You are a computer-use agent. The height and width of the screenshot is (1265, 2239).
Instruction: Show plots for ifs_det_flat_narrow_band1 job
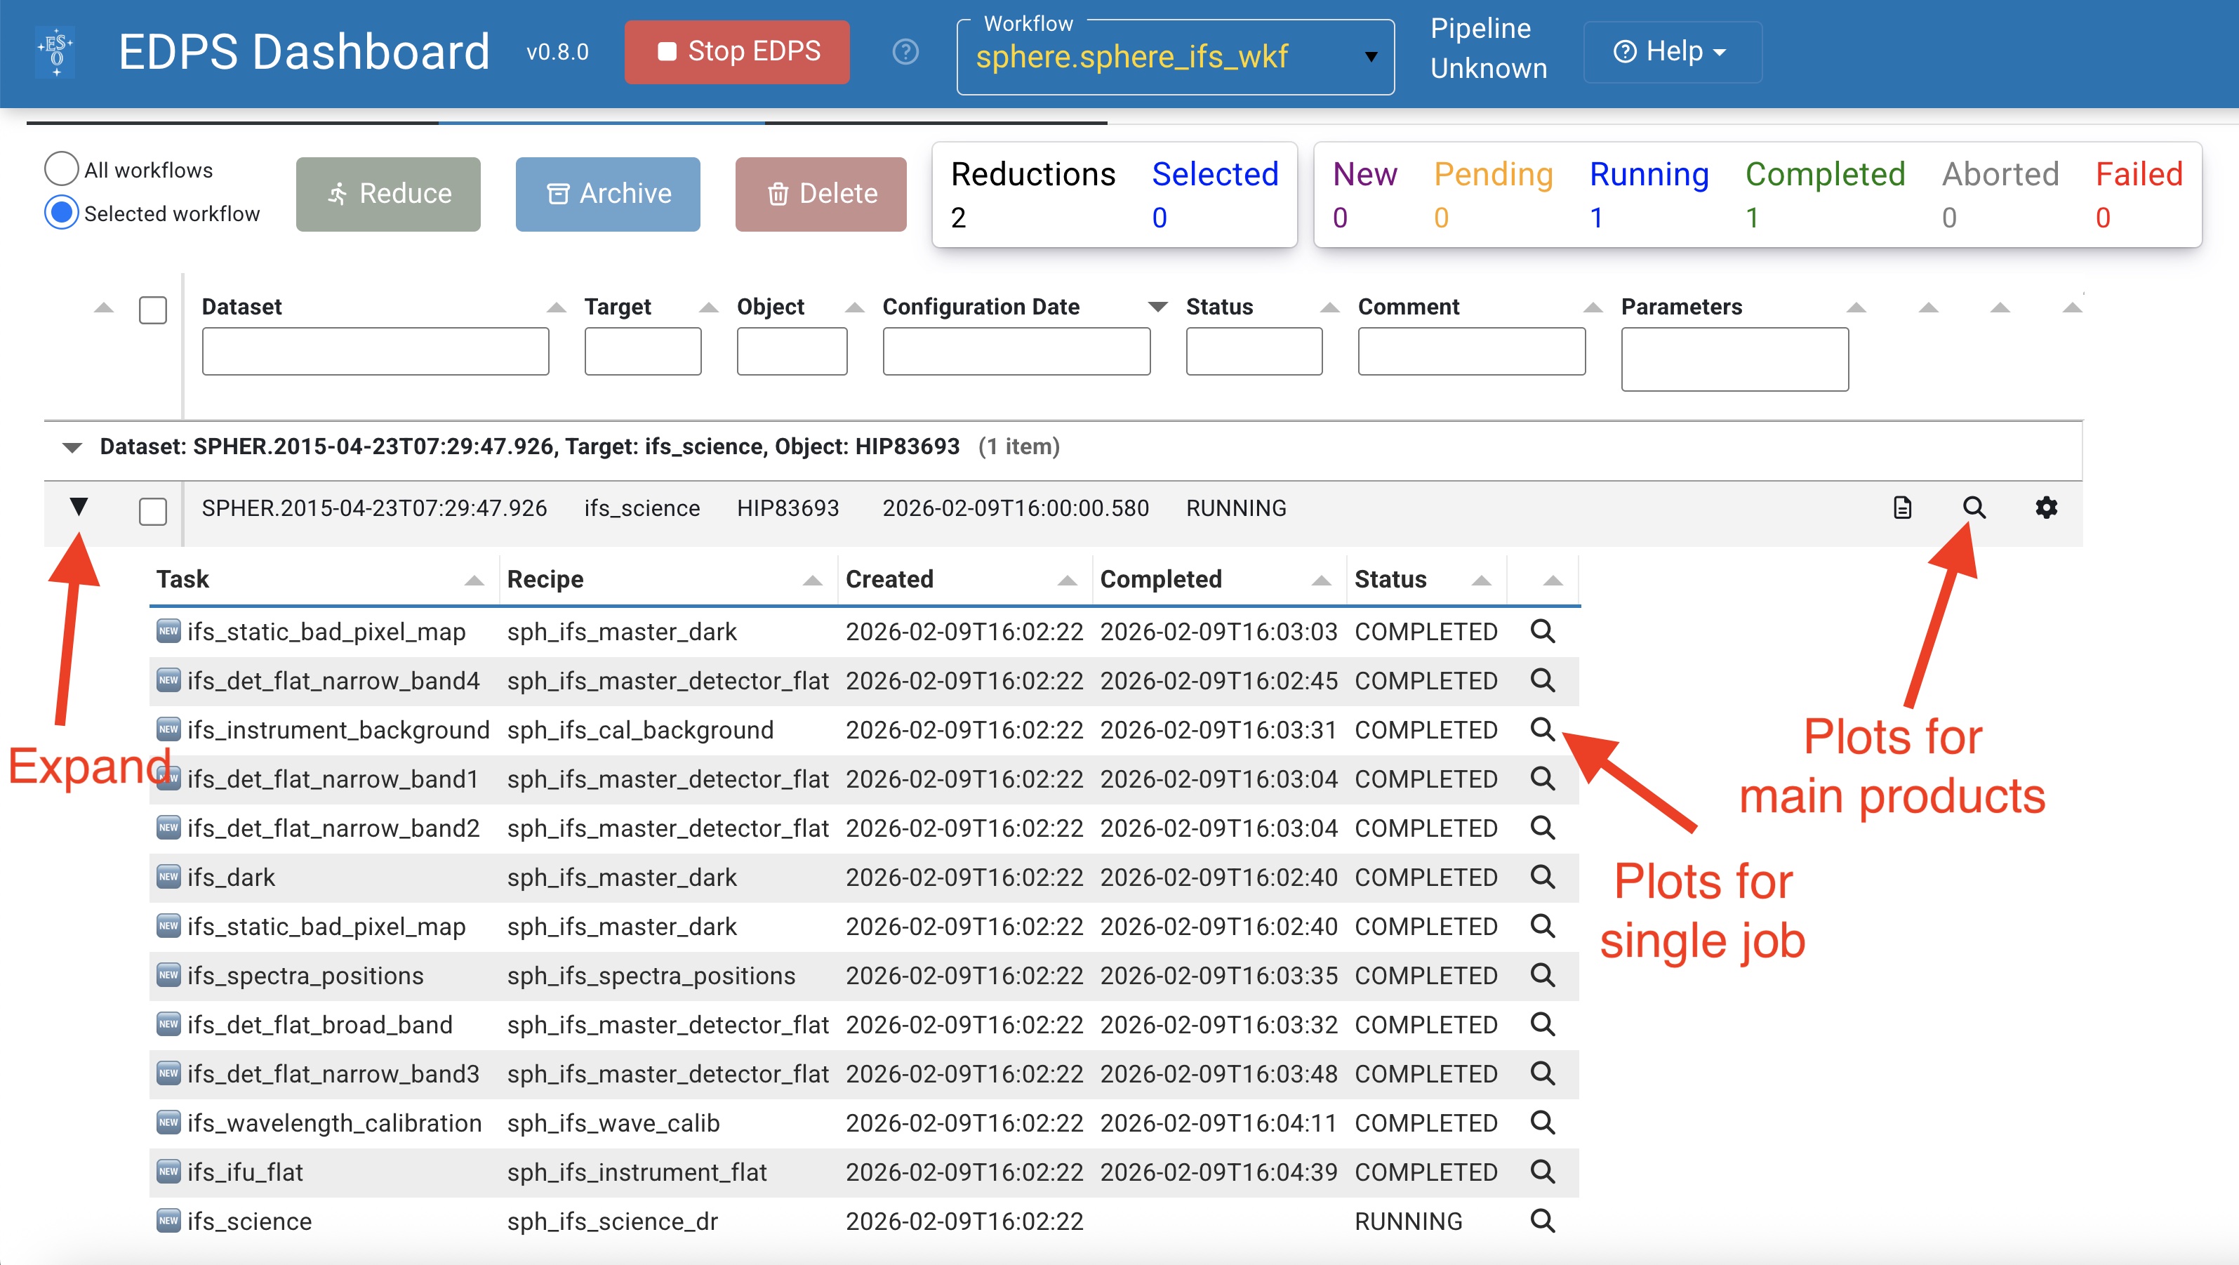click(x=1543, y=778)
